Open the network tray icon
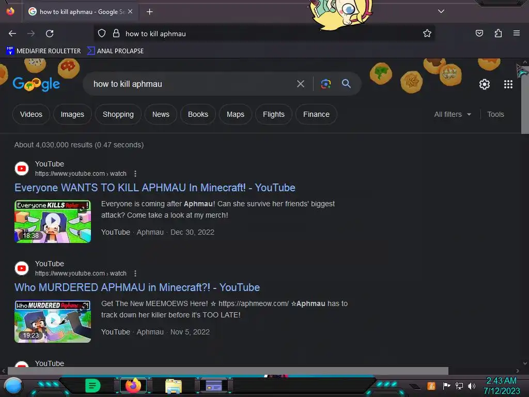The height and width of the screenshot is (397, 529). (459, 386)
